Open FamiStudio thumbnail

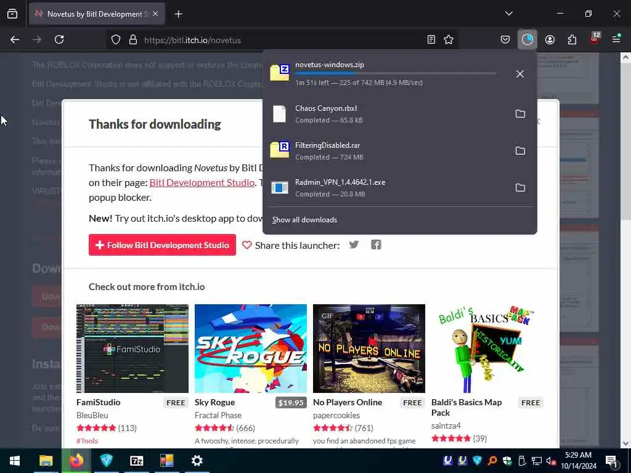coord(132,349)
